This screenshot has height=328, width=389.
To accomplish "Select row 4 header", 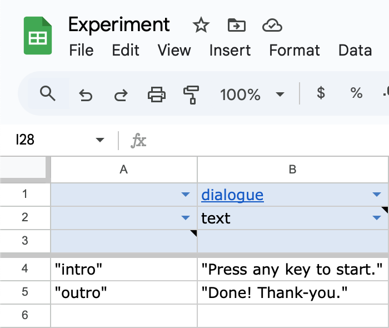I will (x=25, y=269).
